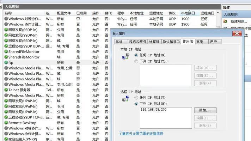Click status icon of 网络发现(SSDP-In) 公用 rule
This screenshot has width=251, height=141.
[x=6, y=30]
